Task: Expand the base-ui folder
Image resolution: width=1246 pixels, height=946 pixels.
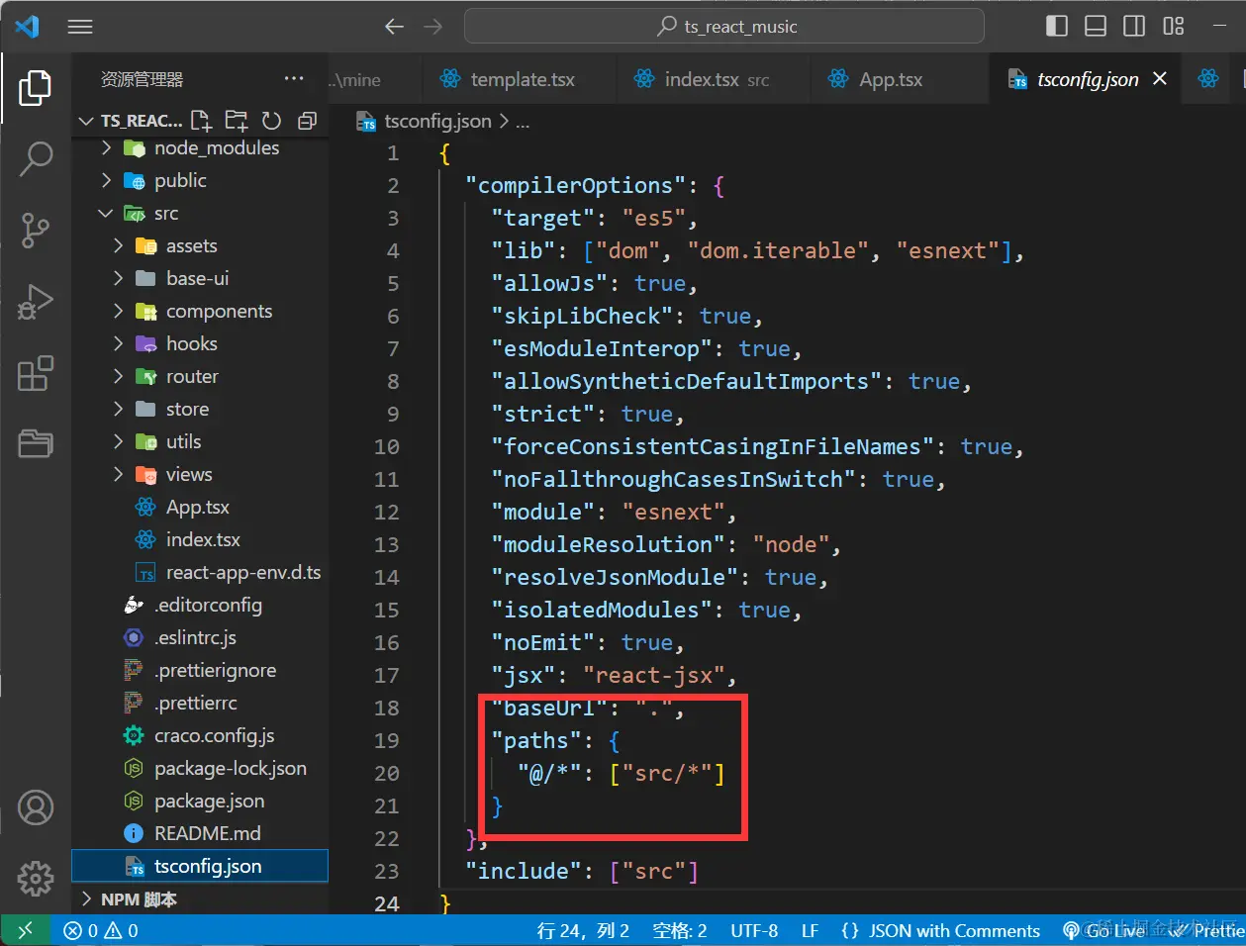Action: 119,278
